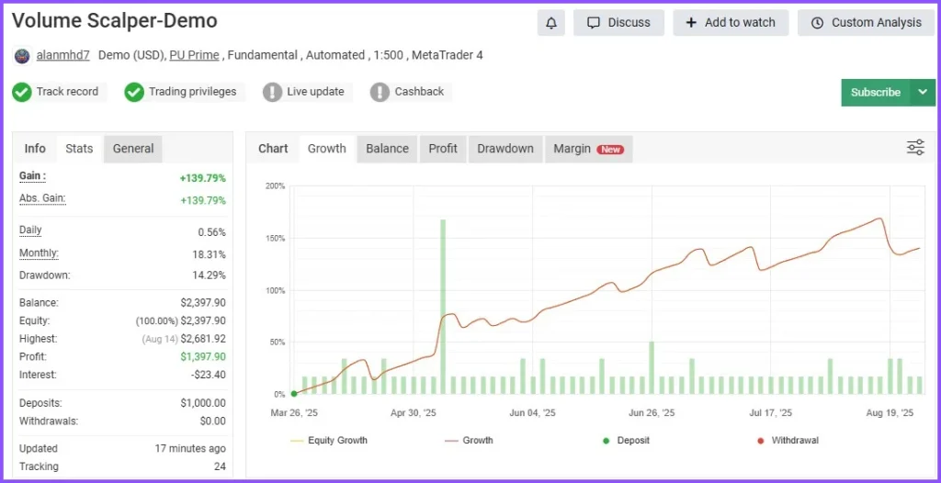Click the Drawdown value 14.29%
The width and height of the screenshot is (941, 483).
tap(210, 275)
